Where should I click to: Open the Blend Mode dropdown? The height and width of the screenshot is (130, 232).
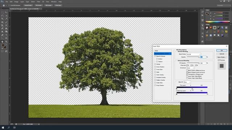click(194, 54)
